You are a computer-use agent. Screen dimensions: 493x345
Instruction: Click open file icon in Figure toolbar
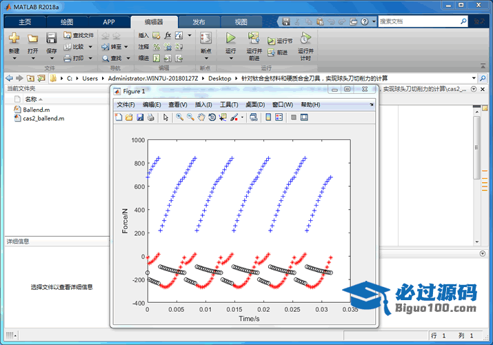129,117
